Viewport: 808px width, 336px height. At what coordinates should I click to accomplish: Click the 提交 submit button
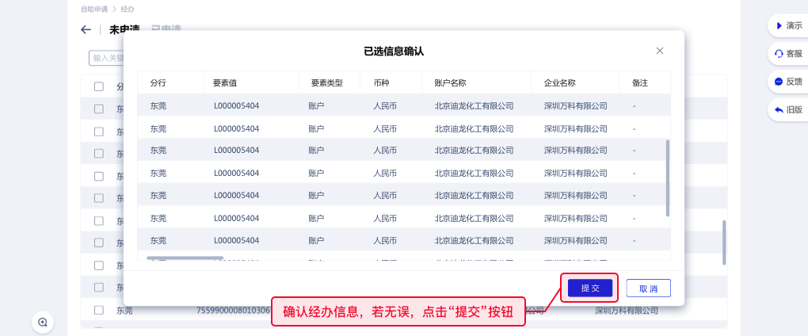[589, 288]
